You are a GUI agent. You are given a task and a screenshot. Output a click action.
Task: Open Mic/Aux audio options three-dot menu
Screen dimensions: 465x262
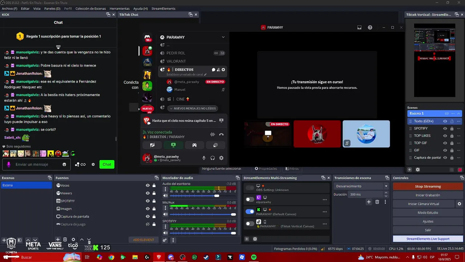pos(165,208)
